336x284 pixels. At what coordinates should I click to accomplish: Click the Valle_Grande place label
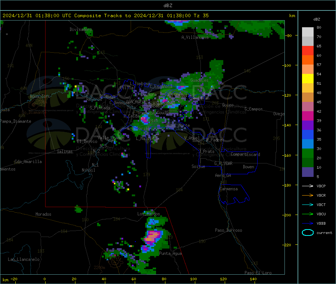click(111, 138)
